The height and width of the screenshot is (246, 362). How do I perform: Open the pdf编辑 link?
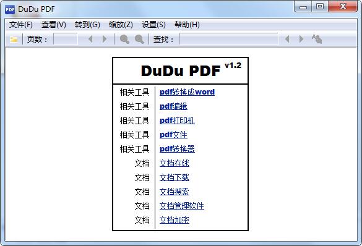click(173, 106)
